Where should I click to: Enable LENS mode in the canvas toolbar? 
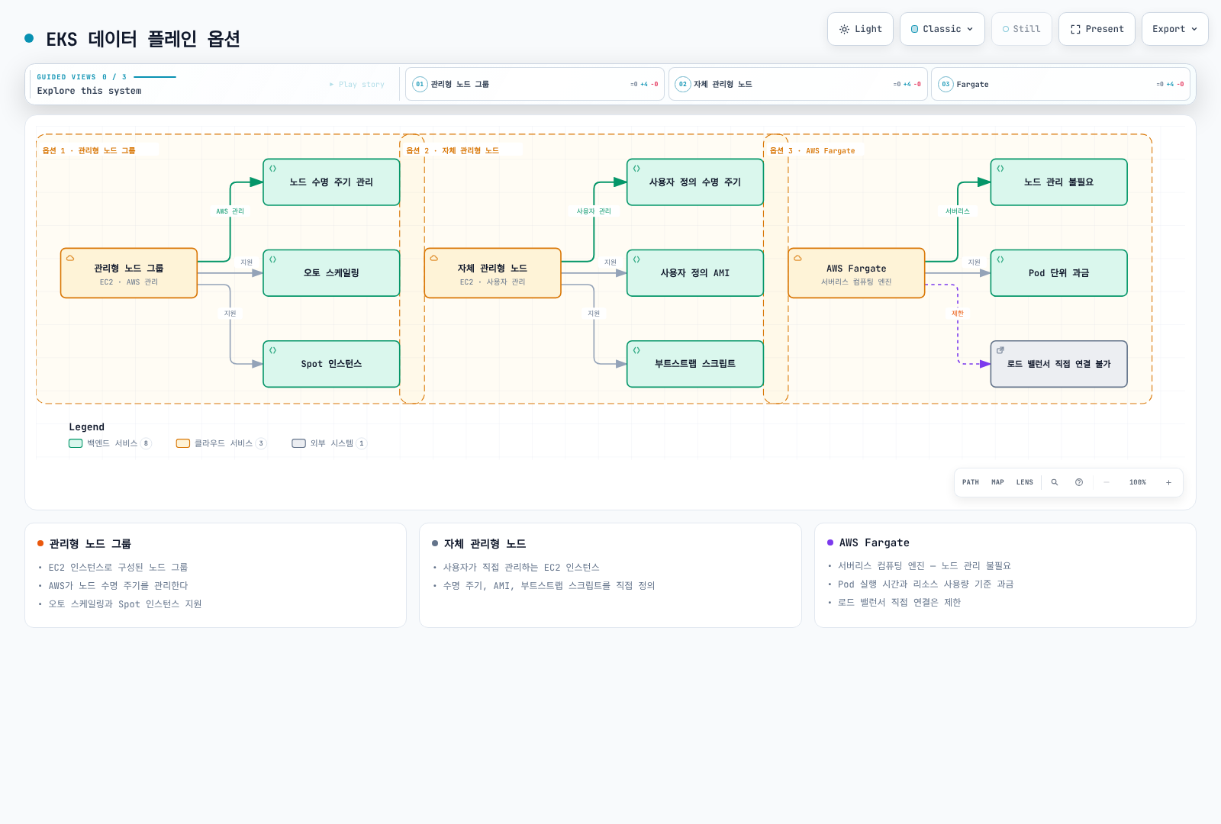click(1025, 482)
